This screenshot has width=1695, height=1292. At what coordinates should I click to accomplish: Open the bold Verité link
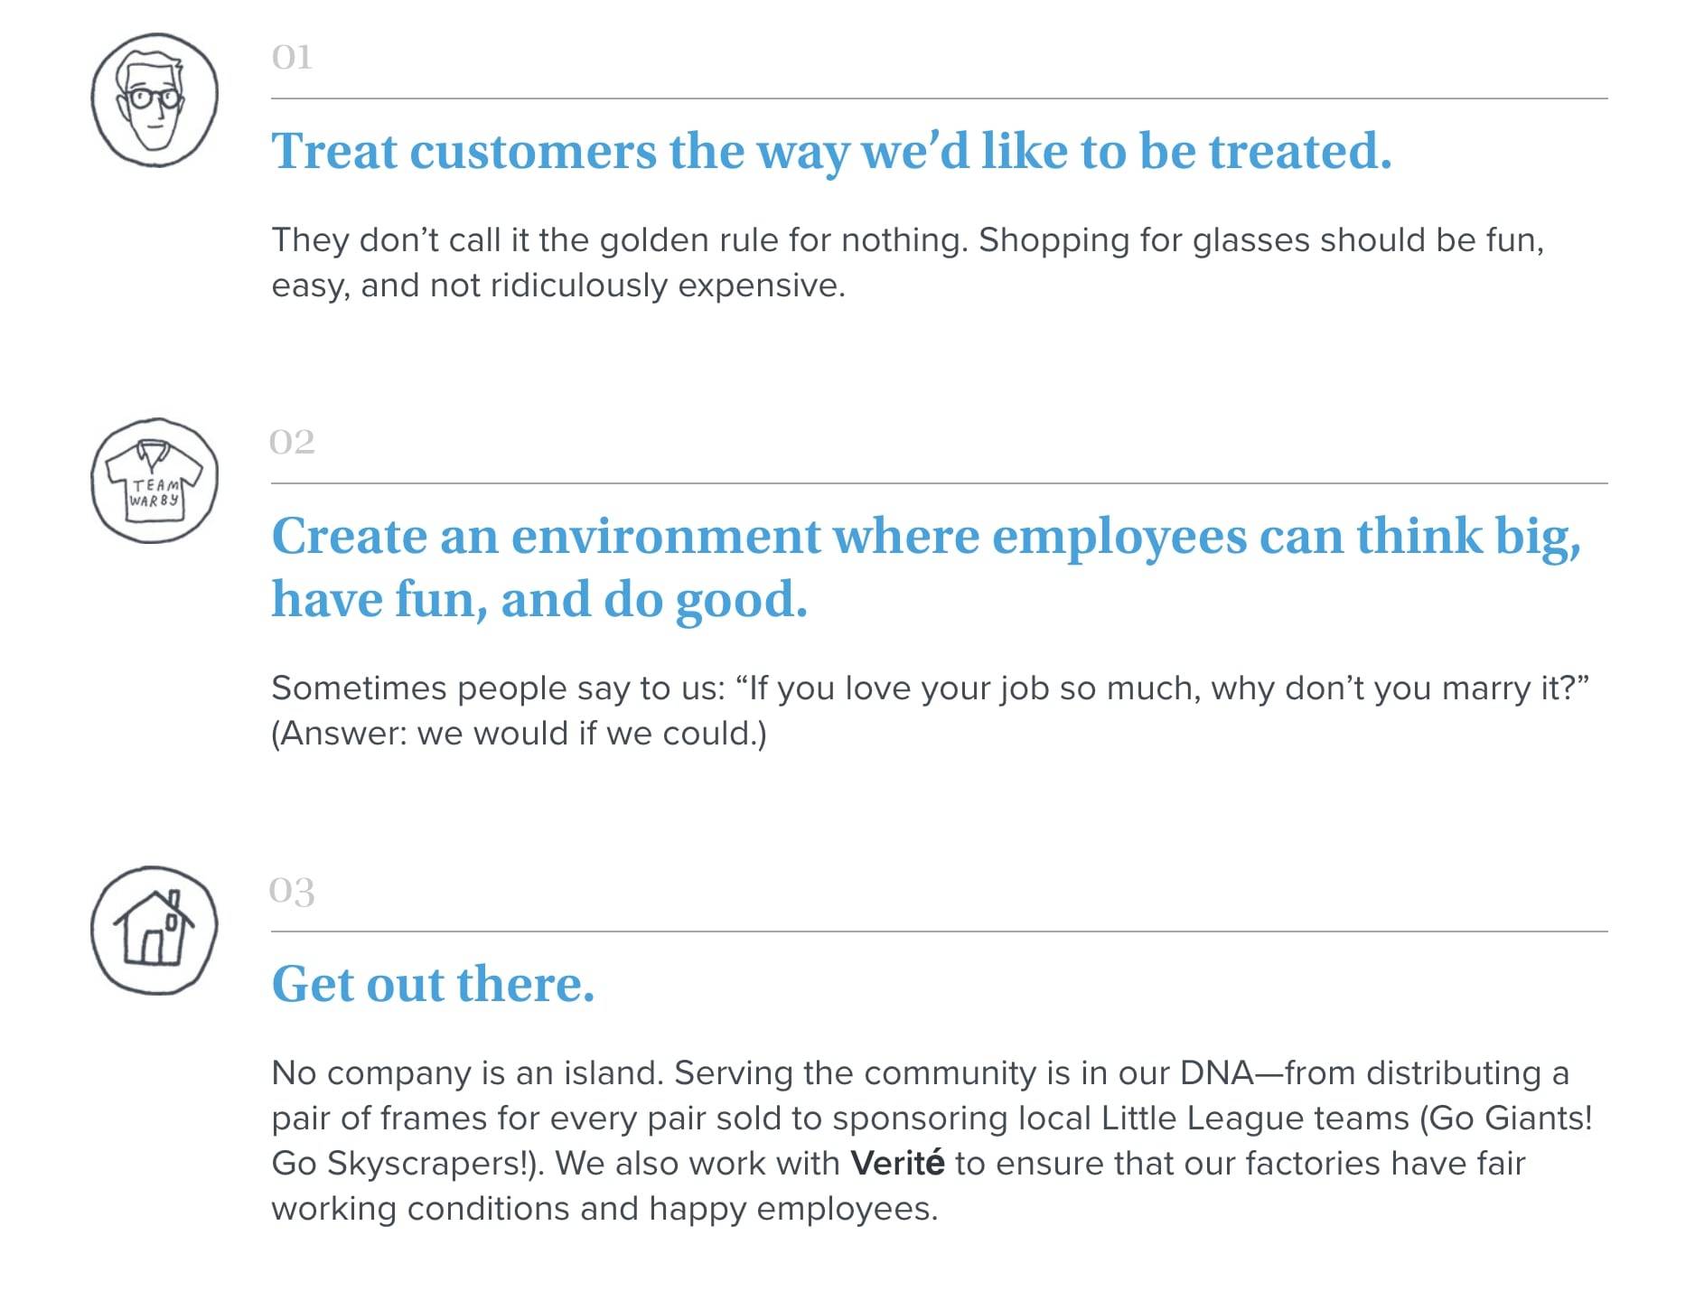[x=897, y=1163]
